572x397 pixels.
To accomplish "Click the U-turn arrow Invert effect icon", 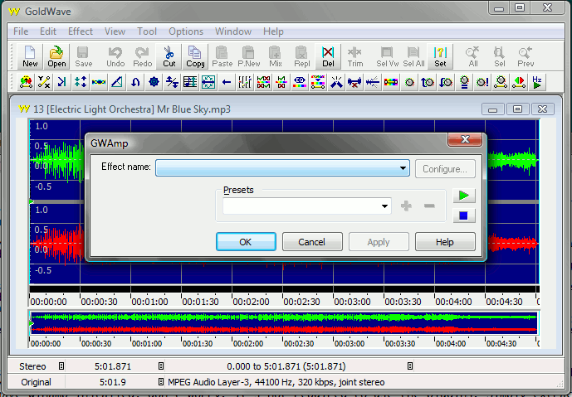I will pos(135,82).
